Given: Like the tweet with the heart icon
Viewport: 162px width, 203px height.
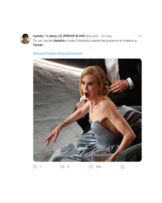Looking at the screenshot, I should [91, 167].
